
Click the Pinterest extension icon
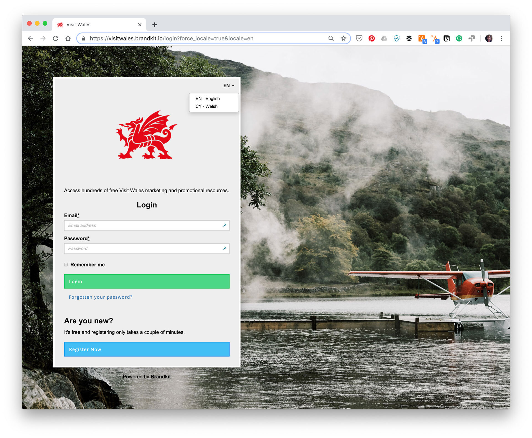point(372,39)
